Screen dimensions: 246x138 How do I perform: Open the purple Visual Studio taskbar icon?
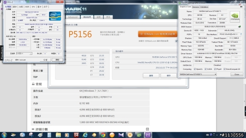point(121,135)
